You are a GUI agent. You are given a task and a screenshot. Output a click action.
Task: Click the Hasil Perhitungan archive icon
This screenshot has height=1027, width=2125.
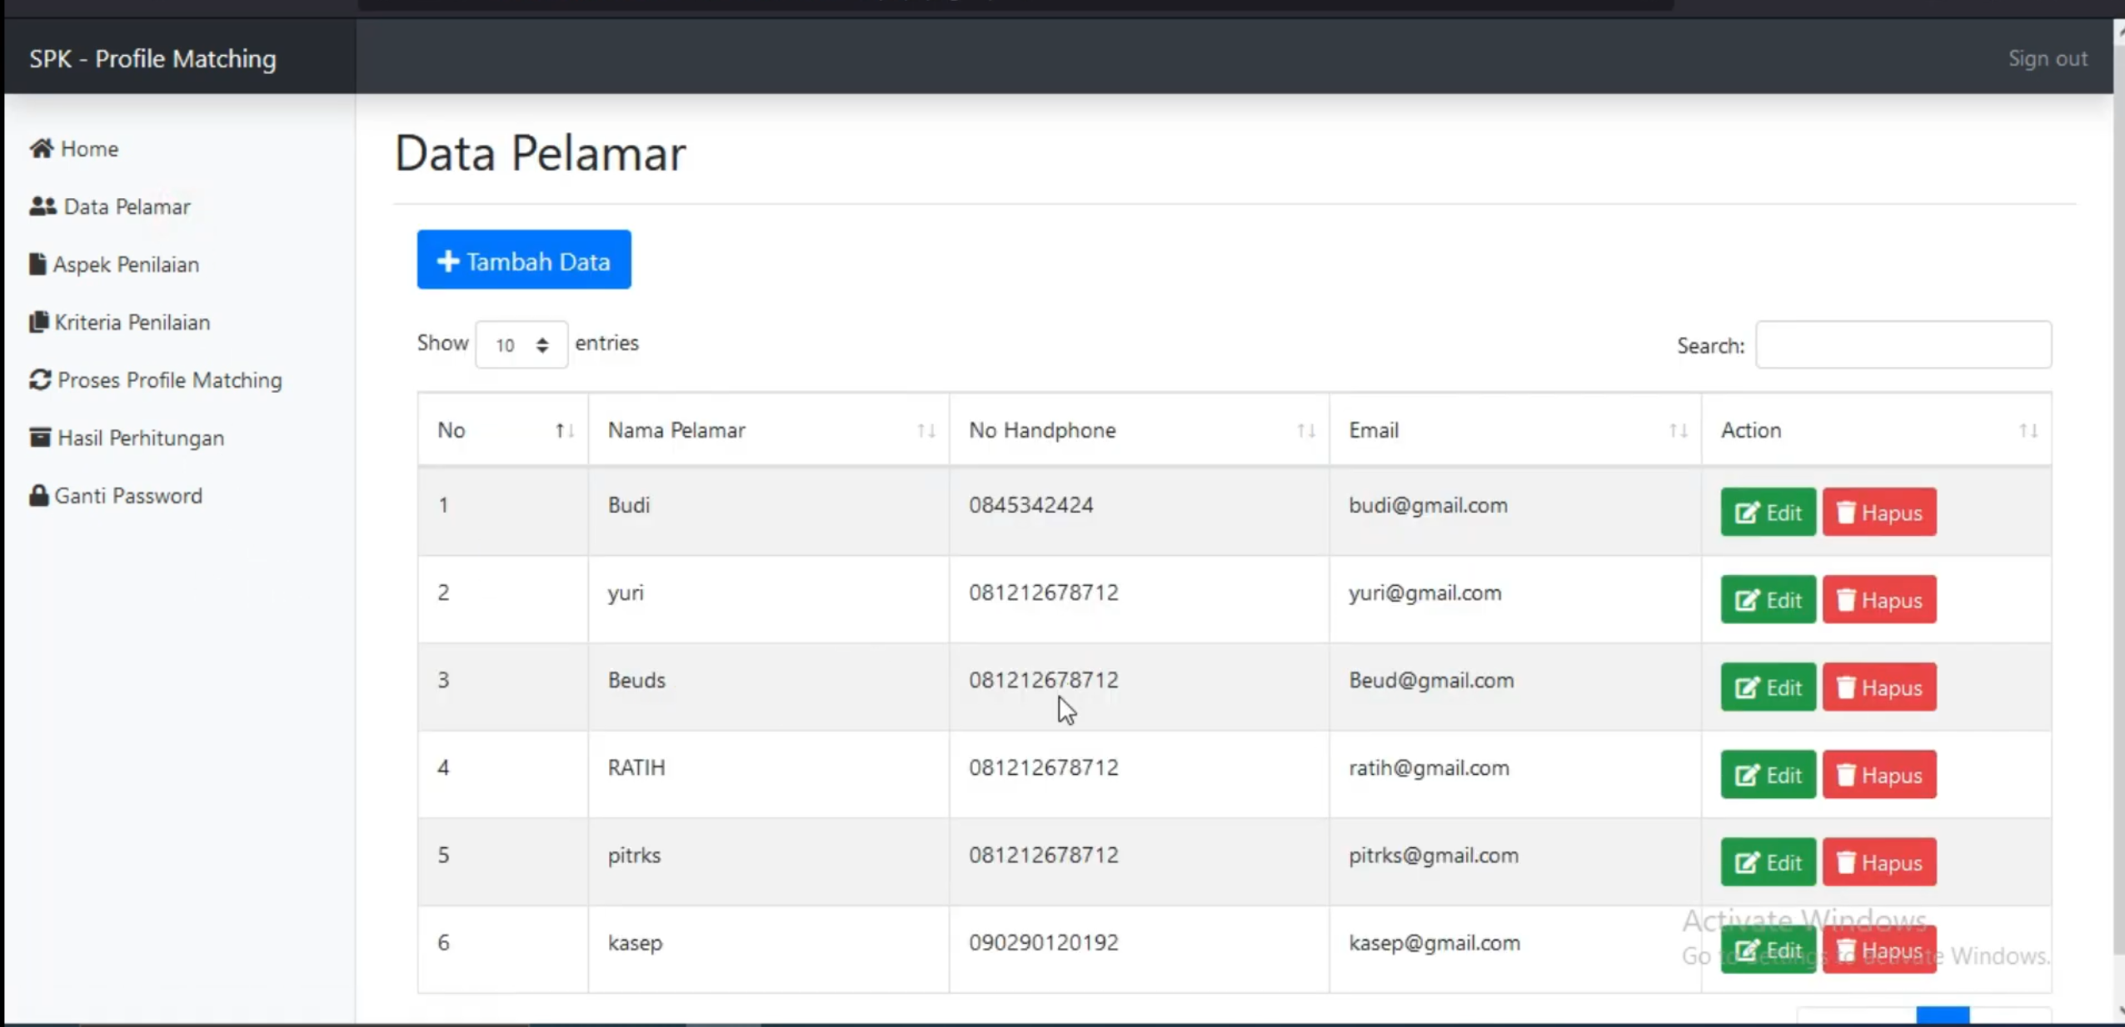click(x=40, y=437)
